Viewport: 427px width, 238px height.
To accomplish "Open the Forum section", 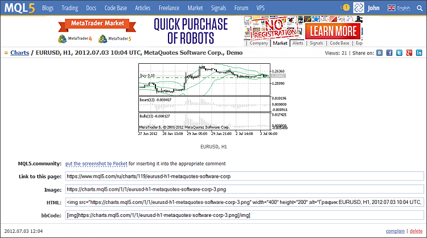I will (241, 8).
